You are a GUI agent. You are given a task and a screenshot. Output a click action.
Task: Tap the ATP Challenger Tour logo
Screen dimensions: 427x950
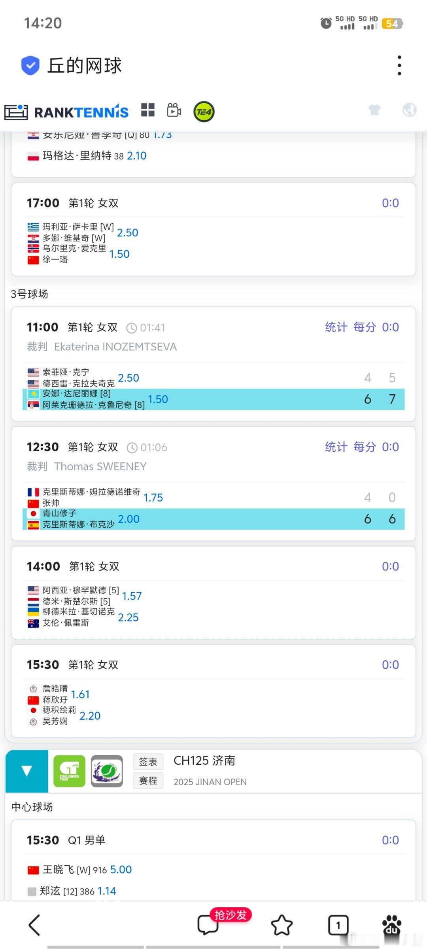69,771
